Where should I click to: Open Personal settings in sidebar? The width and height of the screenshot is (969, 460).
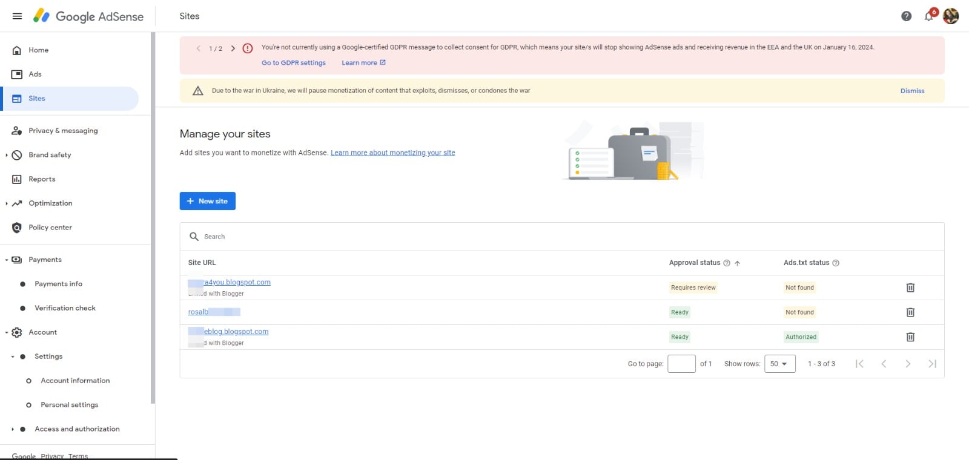tap(69, 405)
